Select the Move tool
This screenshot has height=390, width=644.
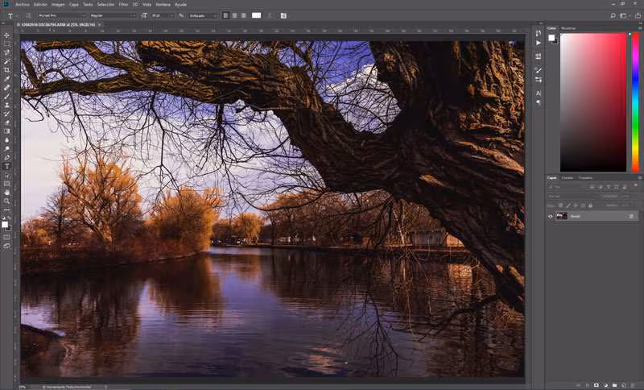(6, 35)
